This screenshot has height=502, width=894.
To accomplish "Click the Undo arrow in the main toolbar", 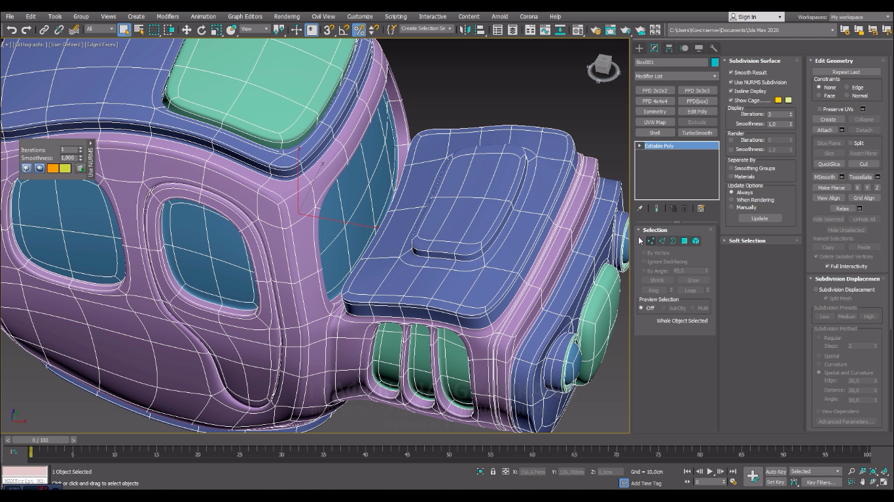I will pyautogui.click(x=11, y=29).
